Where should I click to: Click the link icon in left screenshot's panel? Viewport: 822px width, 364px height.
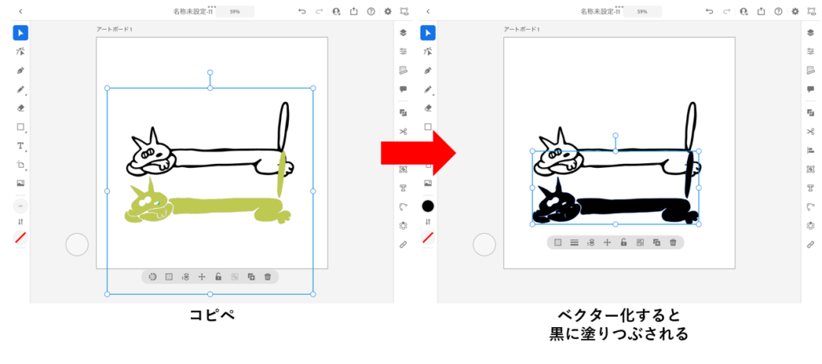click(403, 244)
